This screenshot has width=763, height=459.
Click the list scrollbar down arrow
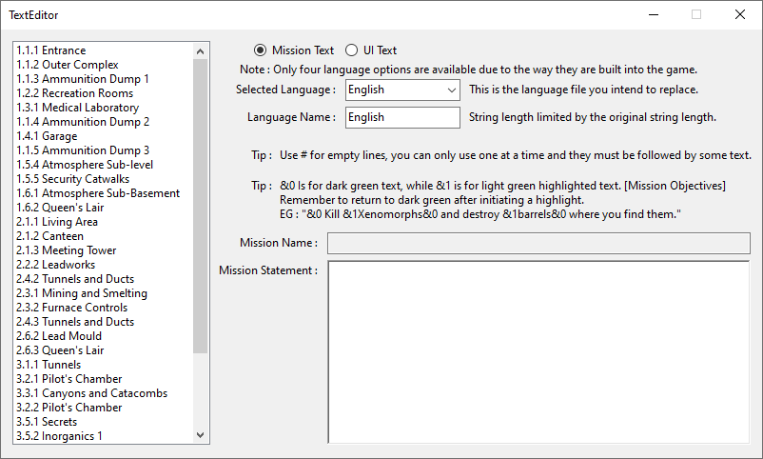(200, 435)
